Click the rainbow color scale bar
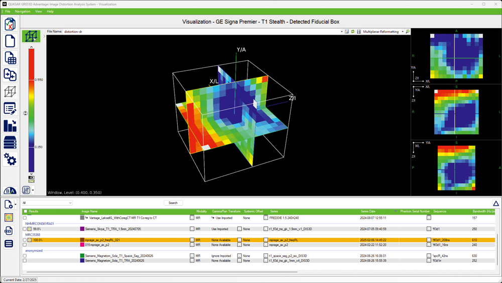This screenshot has width=502, height=283. click(31, 111)
